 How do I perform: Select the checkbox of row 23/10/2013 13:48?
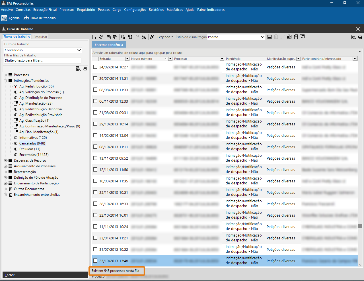pos(95,261)
